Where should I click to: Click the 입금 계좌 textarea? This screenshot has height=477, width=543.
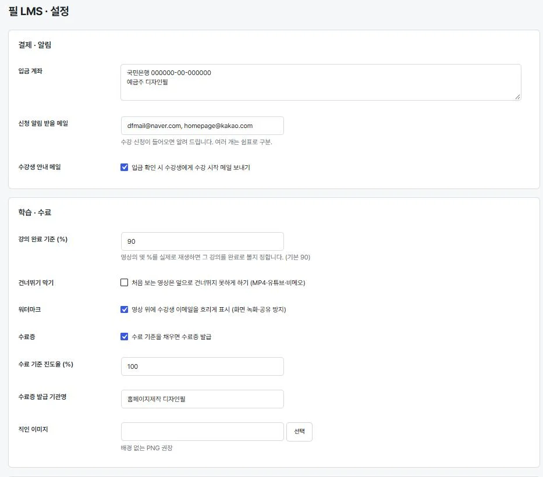point(321,83)
